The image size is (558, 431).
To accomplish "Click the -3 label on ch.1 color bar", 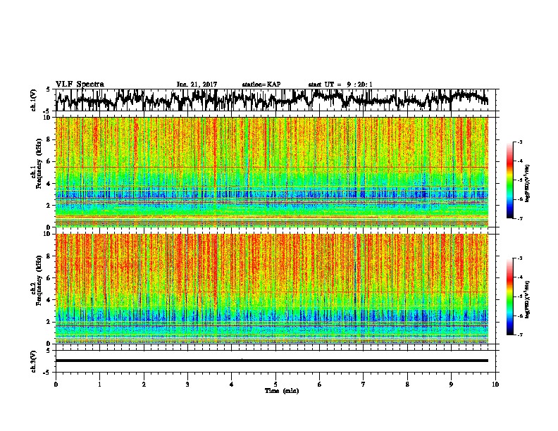I will coord(520,142).
